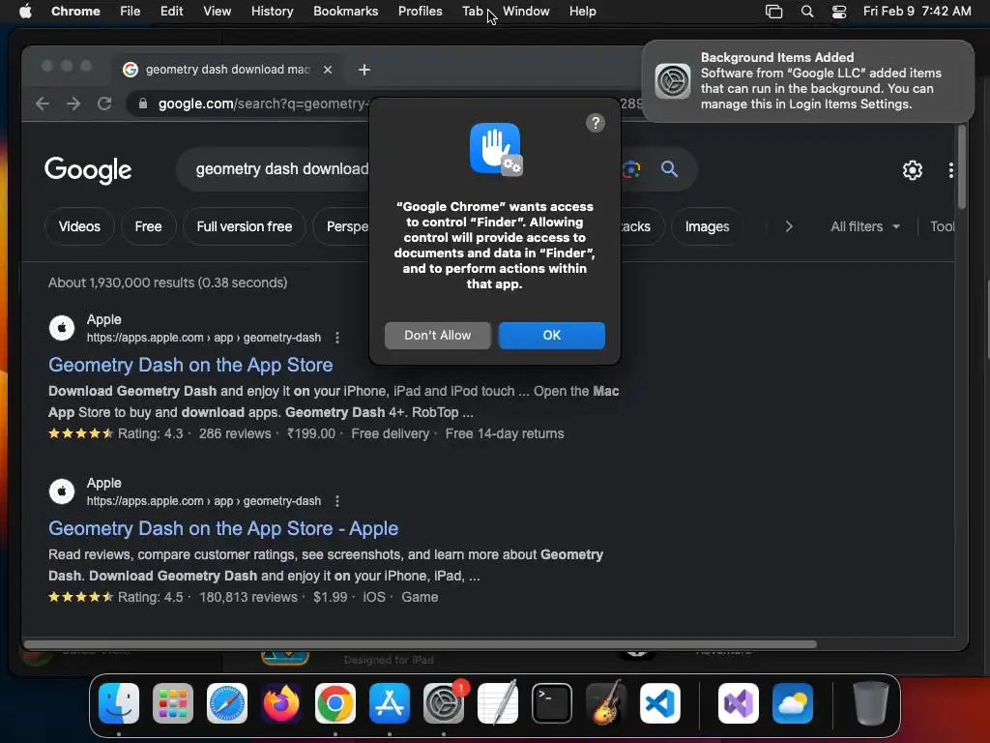The height and width of the screenshot is (743, 990).
Task: Open Spotlight search in menu bar
Action: (807, 12)
